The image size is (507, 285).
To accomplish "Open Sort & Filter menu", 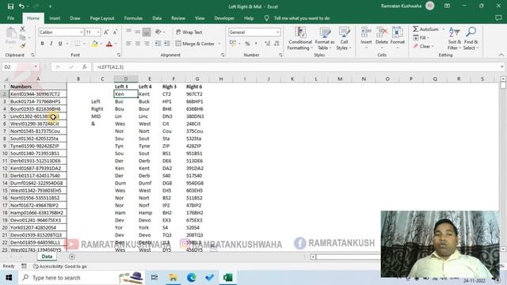I will pyautogui.click(x=454, y=39).
